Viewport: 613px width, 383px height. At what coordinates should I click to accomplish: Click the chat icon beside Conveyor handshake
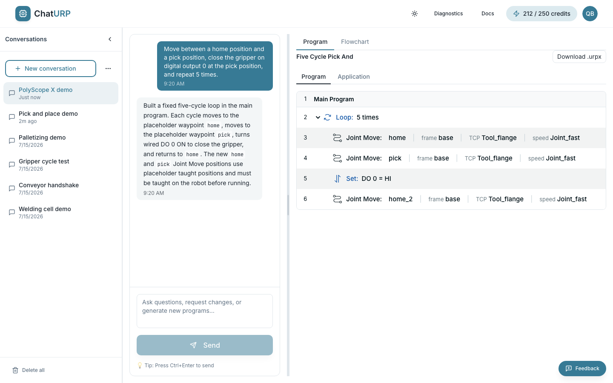(x=12, y=189)
